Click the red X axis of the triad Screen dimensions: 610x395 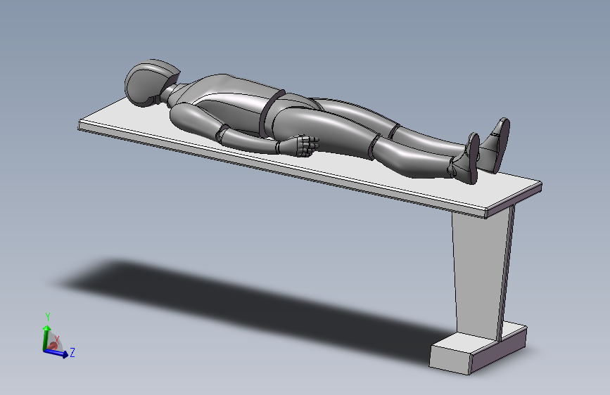coord(53,345)
